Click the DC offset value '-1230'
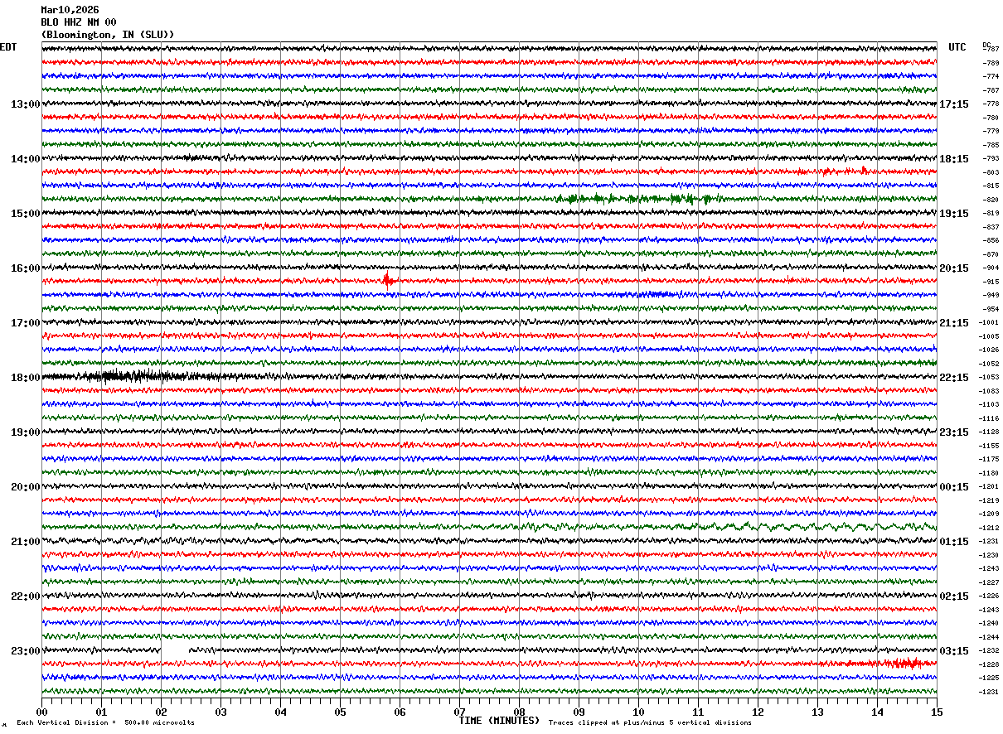Viewport: 1003px width, 734px height. click(x=989, y=555)
